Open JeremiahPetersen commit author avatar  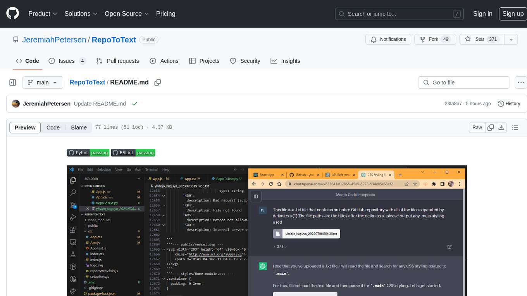tap(16, 104)
